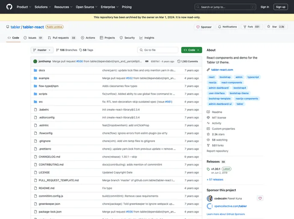Open the Resources dropdown

coord(63,7)
